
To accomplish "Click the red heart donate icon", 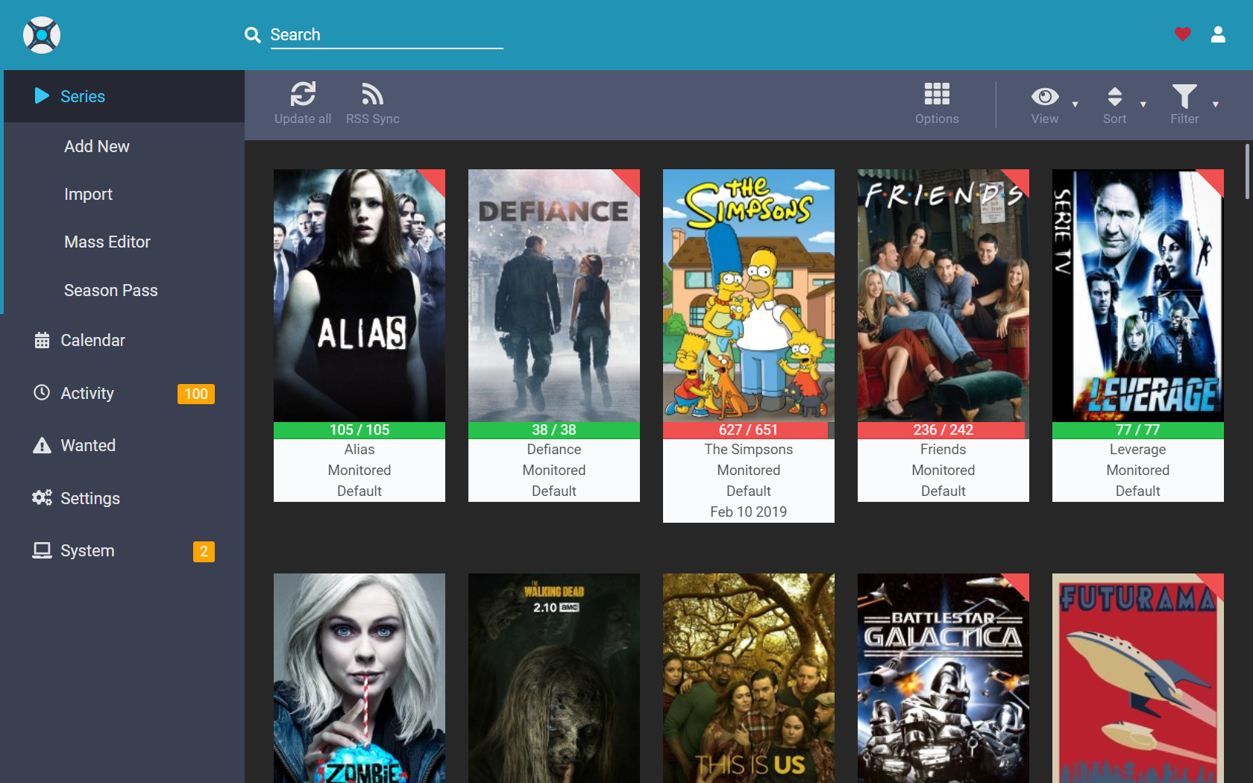I will coord(1183,34).
